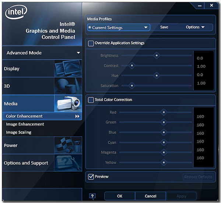Click the Red value 160
This screenshot has height=203, width=221.
[200, 116]
